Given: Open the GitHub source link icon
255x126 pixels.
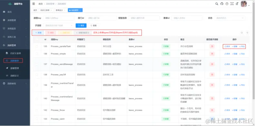Looking at the screenshot, I should pyautogui.click(x=222, y=4).
